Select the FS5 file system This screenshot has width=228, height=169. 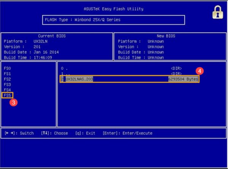(x=8, y=95)
